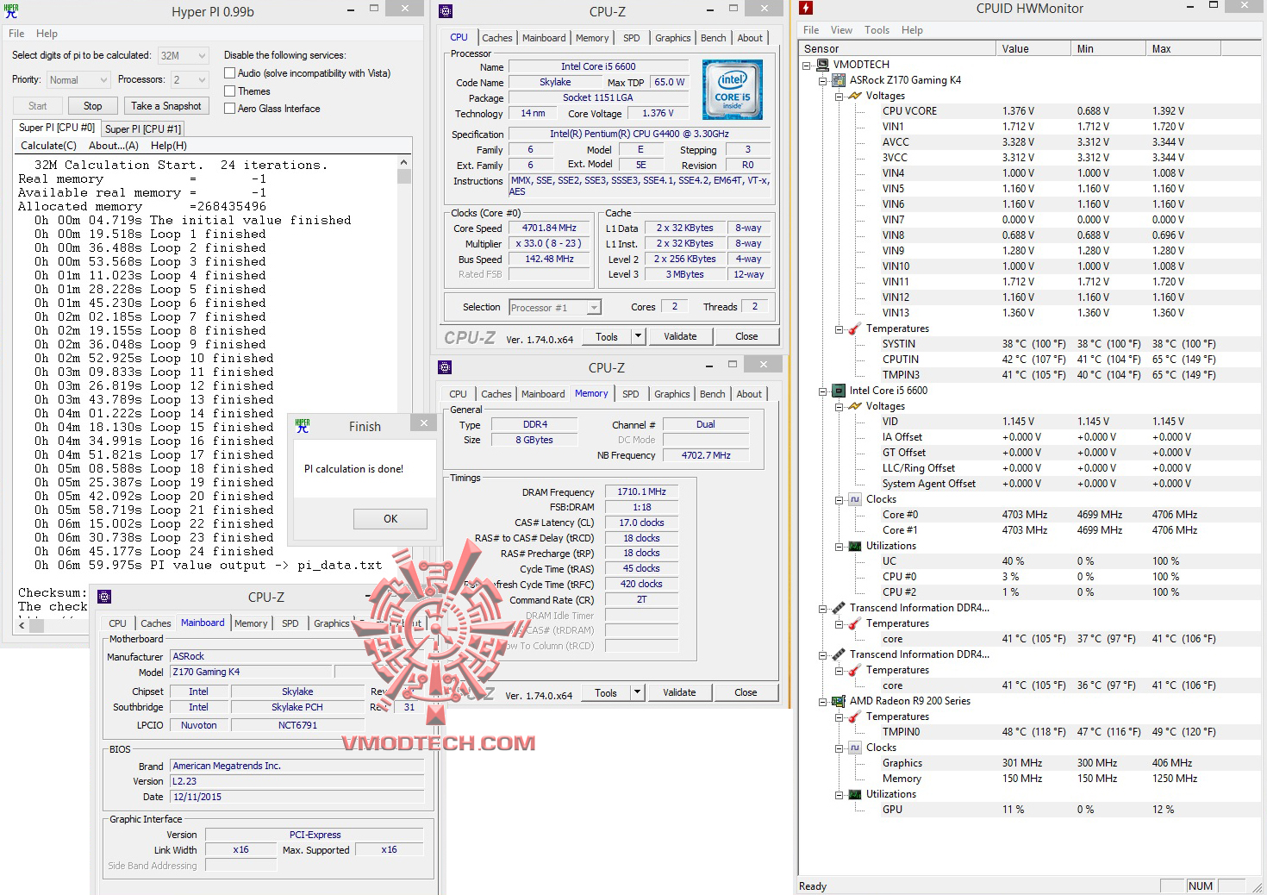The height and width of the screenshot is (895, 1267).
Task: Enable the Audio service checkbox in Hyper PI
Action: point(230,73)
